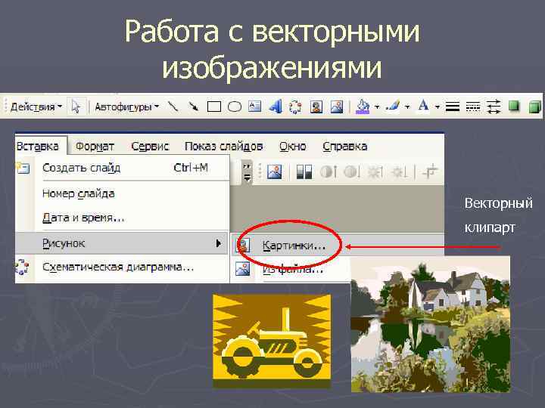545x408 pixels.
Task: Click the Color mode picture toolbar icon
Action: click(304, 172)
